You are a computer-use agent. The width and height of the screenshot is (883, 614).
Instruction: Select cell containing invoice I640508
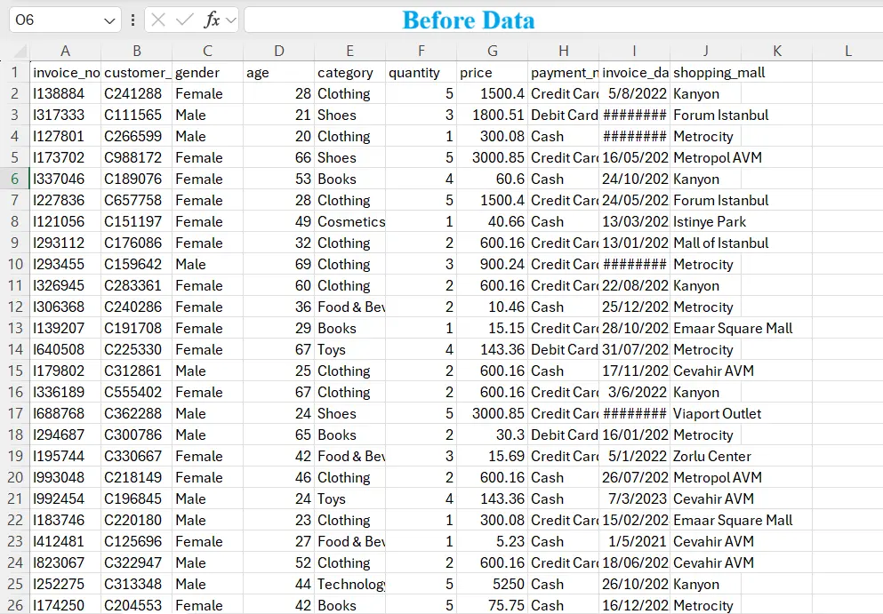coord(66,349)
